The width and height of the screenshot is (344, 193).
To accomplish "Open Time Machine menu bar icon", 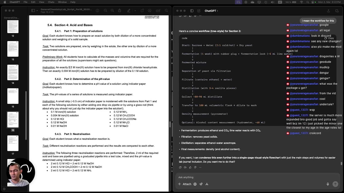I will click(266, 2).
